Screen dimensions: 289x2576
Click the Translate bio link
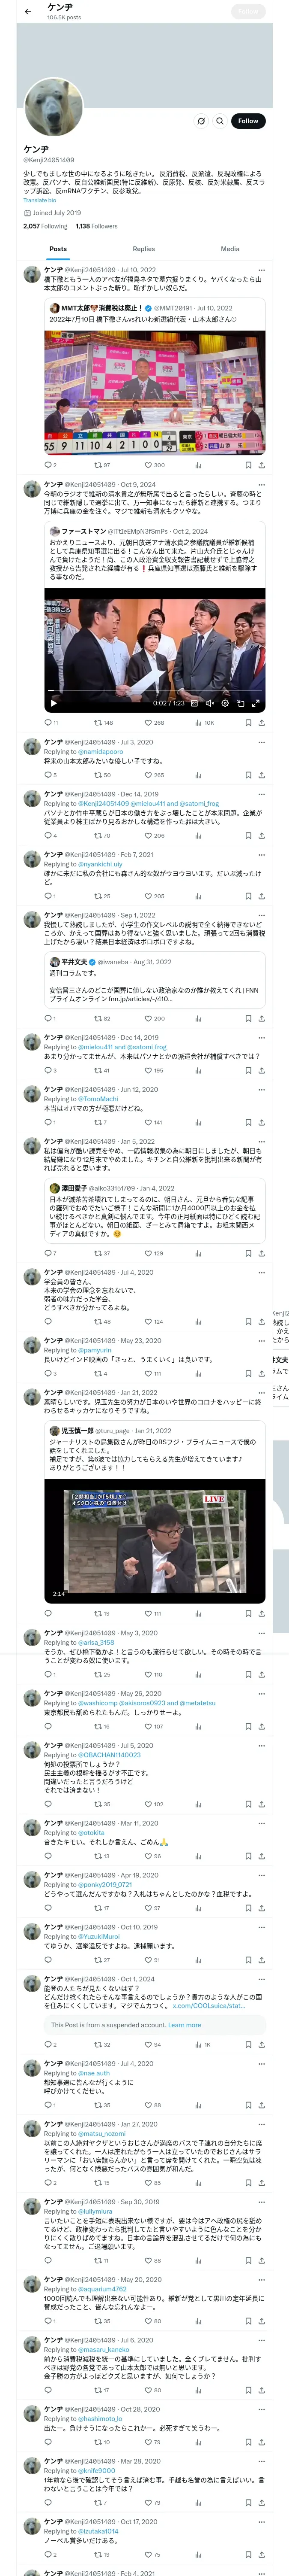pos(40,200)
